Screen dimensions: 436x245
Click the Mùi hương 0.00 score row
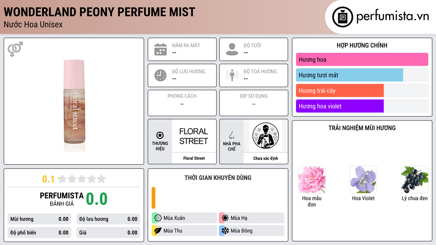pos(39,219)
